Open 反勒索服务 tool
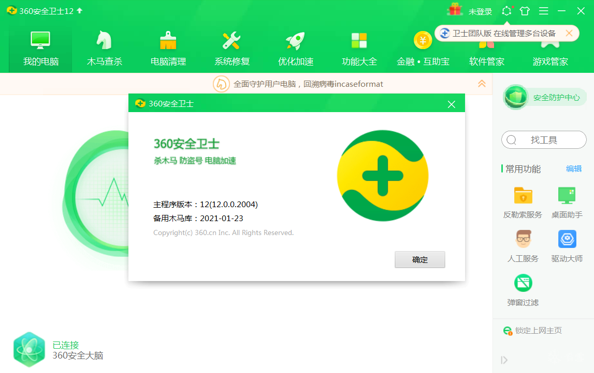Image resolution: width=594 pixels, height=373 pixels. [x=523, y=203]
